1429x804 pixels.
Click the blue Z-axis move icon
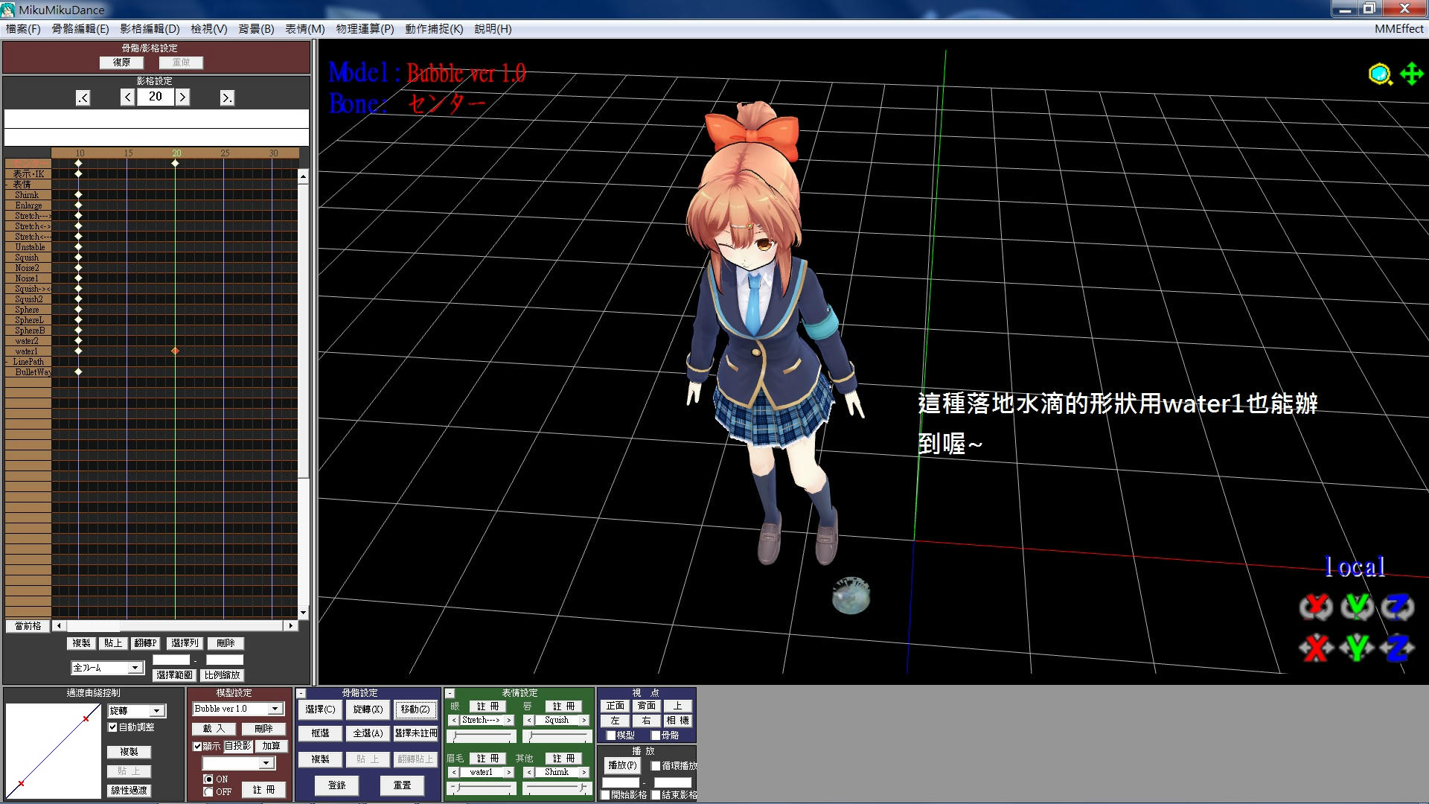coord(1398,648)
